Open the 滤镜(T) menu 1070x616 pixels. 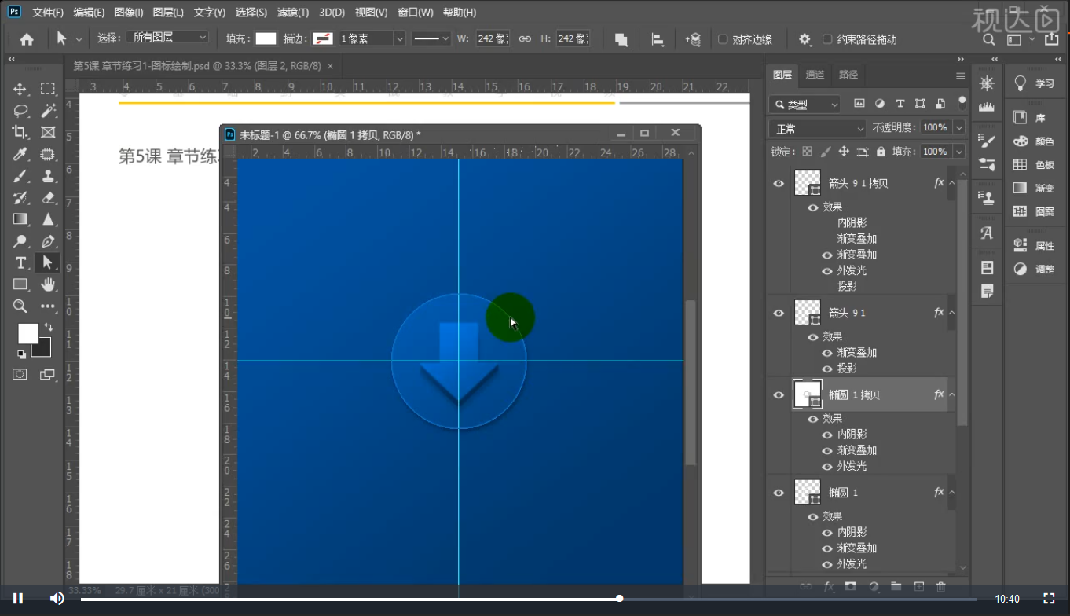[293, 13]
